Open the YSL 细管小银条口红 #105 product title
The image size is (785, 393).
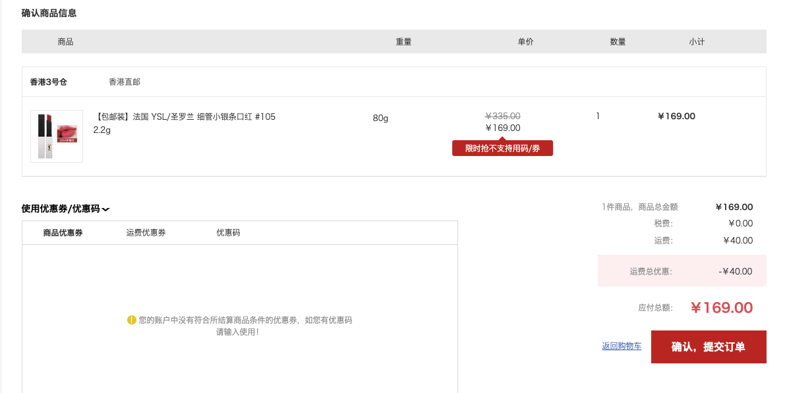pyautogui.click(x=185, y=123)
